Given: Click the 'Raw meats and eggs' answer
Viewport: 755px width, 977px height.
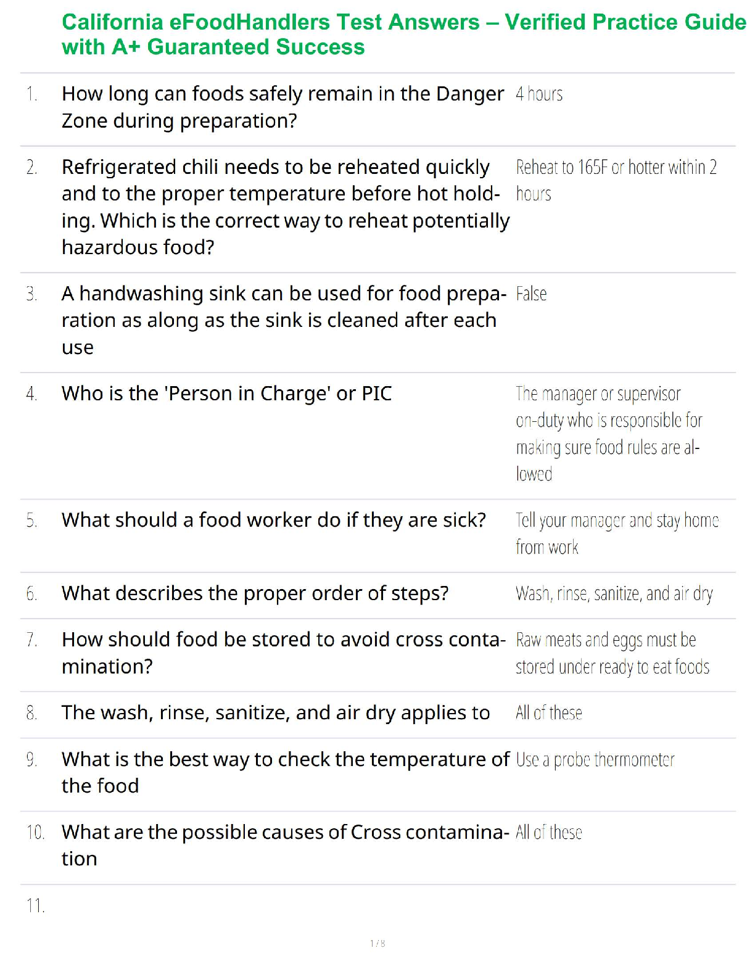Looking at the screenshot, I should pos(612,654).
